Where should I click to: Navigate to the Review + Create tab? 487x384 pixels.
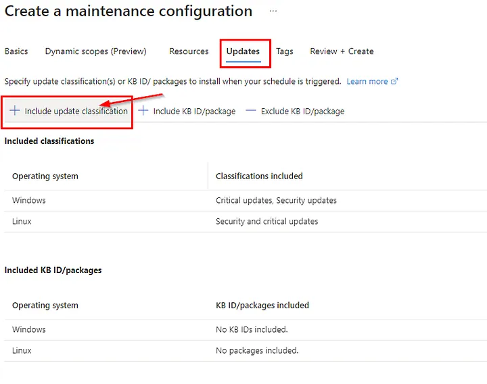[x=342, y=51]
